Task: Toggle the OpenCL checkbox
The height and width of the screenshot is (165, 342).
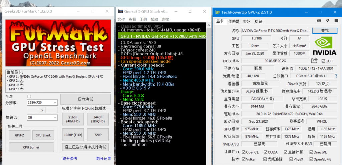Action: [x=244, y=152]
